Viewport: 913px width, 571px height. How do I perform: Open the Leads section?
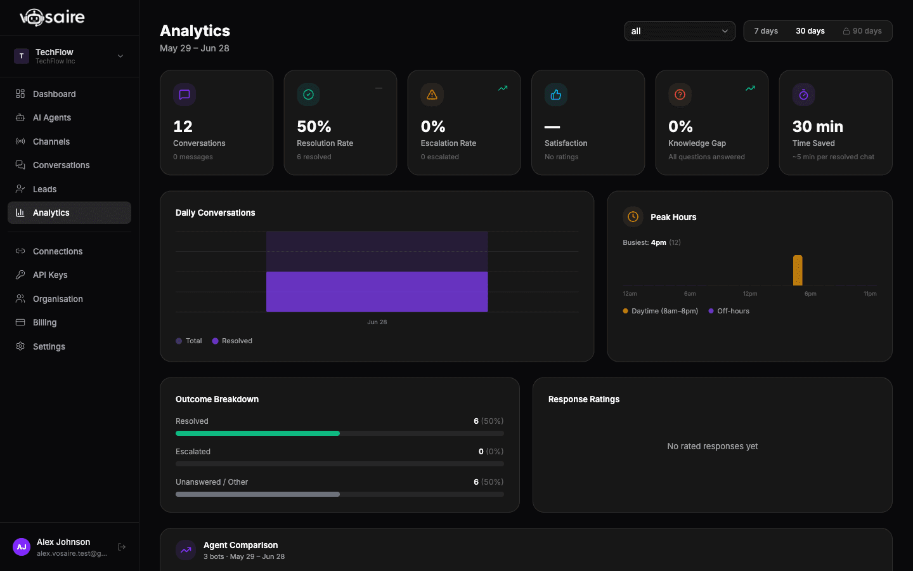pyautogui.click(x=69, y=189)
